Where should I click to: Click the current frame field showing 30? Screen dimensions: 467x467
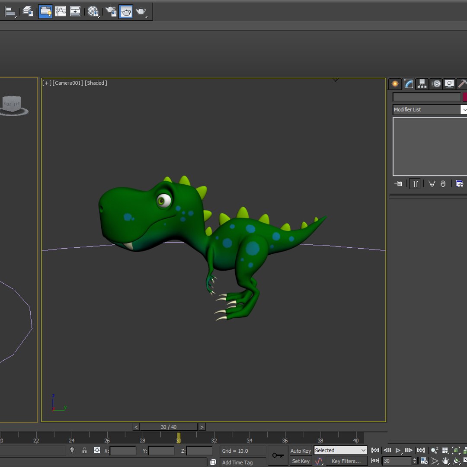(397, 461)
